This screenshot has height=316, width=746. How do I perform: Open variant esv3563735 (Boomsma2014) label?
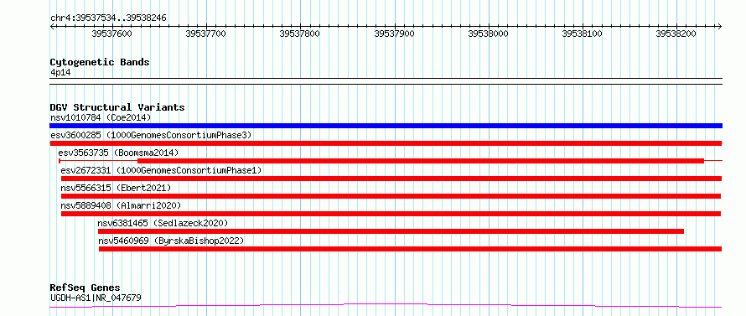pos(118,153)
